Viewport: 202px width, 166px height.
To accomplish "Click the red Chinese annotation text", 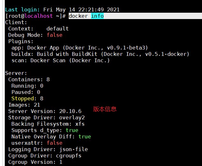I will click(105, 109).
